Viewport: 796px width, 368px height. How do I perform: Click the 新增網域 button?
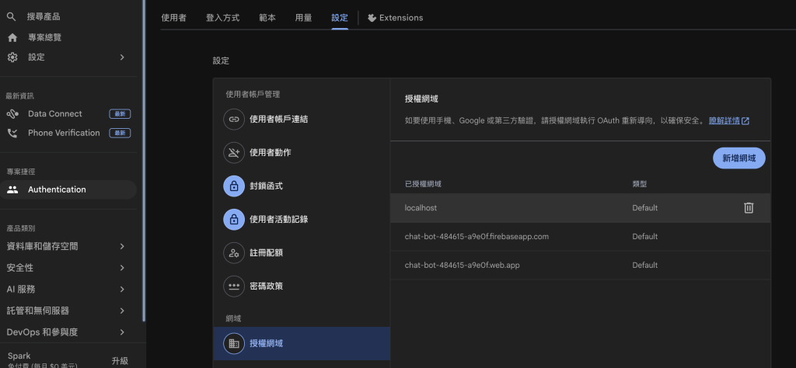click(738, 158)
